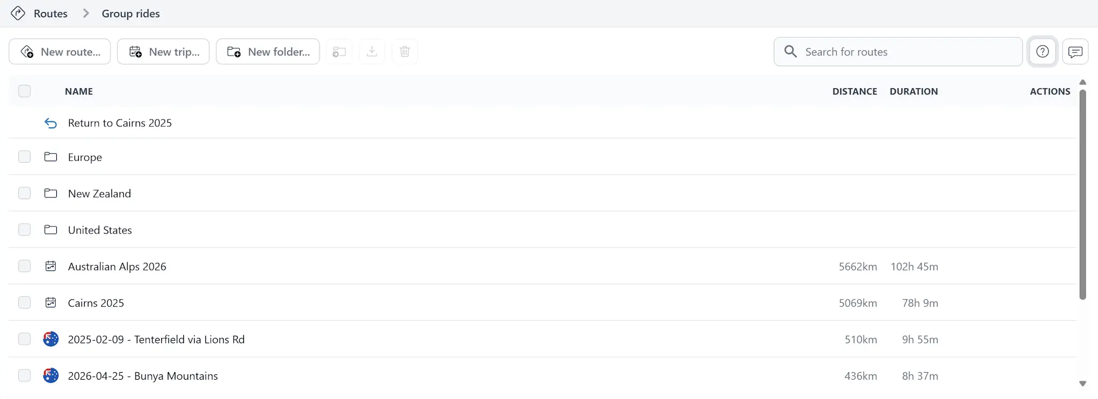Click the move-to-folder toolbar icon
This screenshot has height=399, width=1098.
click(x=339, y=52)
